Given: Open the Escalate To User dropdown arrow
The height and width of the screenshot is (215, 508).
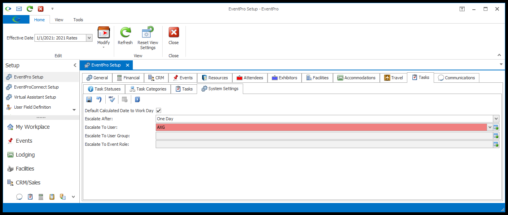Looking at the screenshot, I should [490, 127].
